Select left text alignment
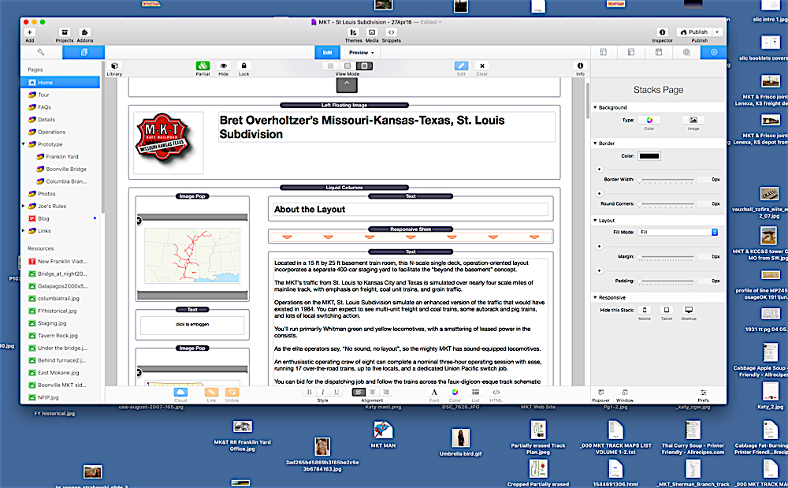The height and width of the screenshot is (488, 788). 359,393
